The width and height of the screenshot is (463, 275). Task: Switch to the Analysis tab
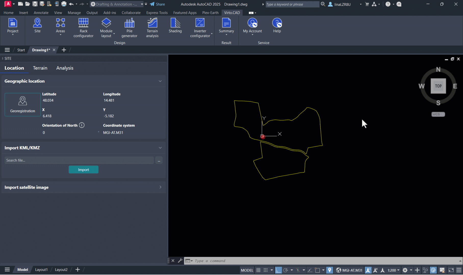[x=65, y=68]
